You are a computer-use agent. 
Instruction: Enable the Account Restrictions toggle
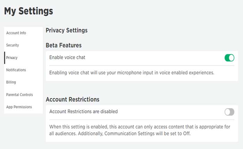(x=229, y=112)
